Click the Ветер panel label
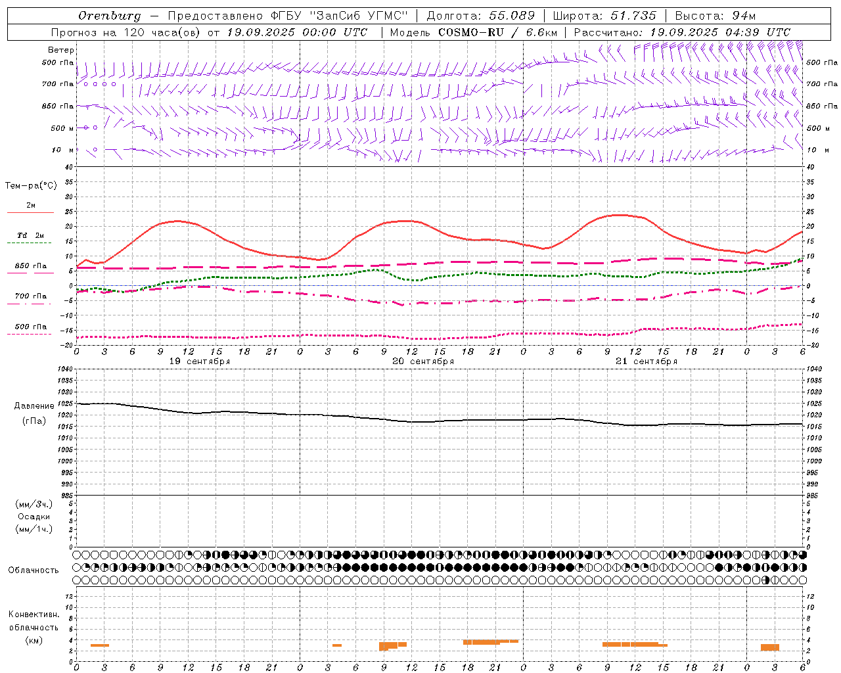 click(x=61, y=50)
